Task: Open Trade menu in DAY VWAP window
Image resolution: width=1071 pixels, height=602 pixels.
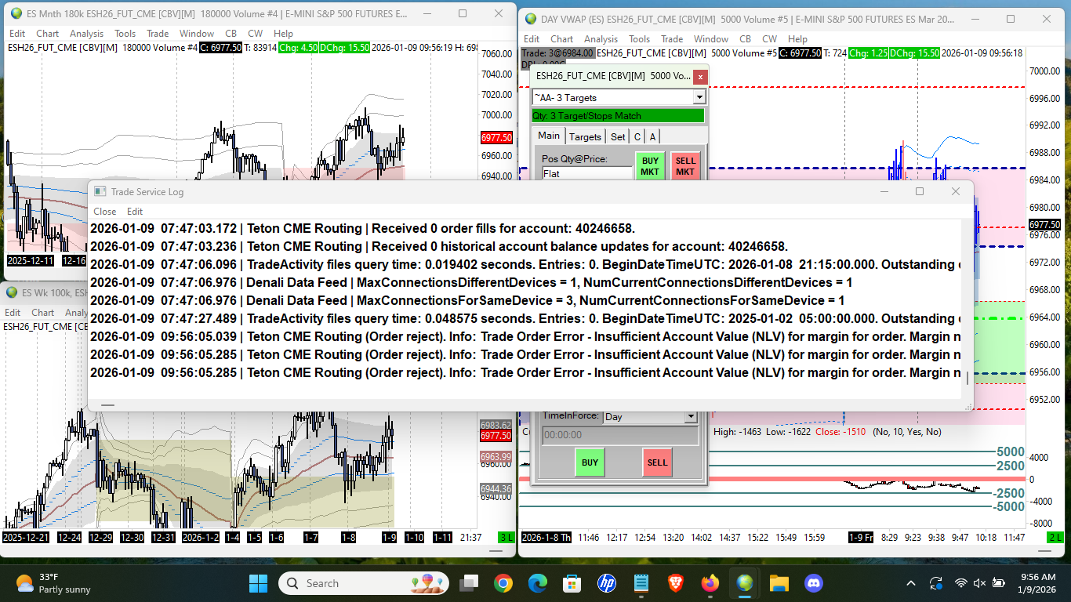Action: click(x=672, y=39)
